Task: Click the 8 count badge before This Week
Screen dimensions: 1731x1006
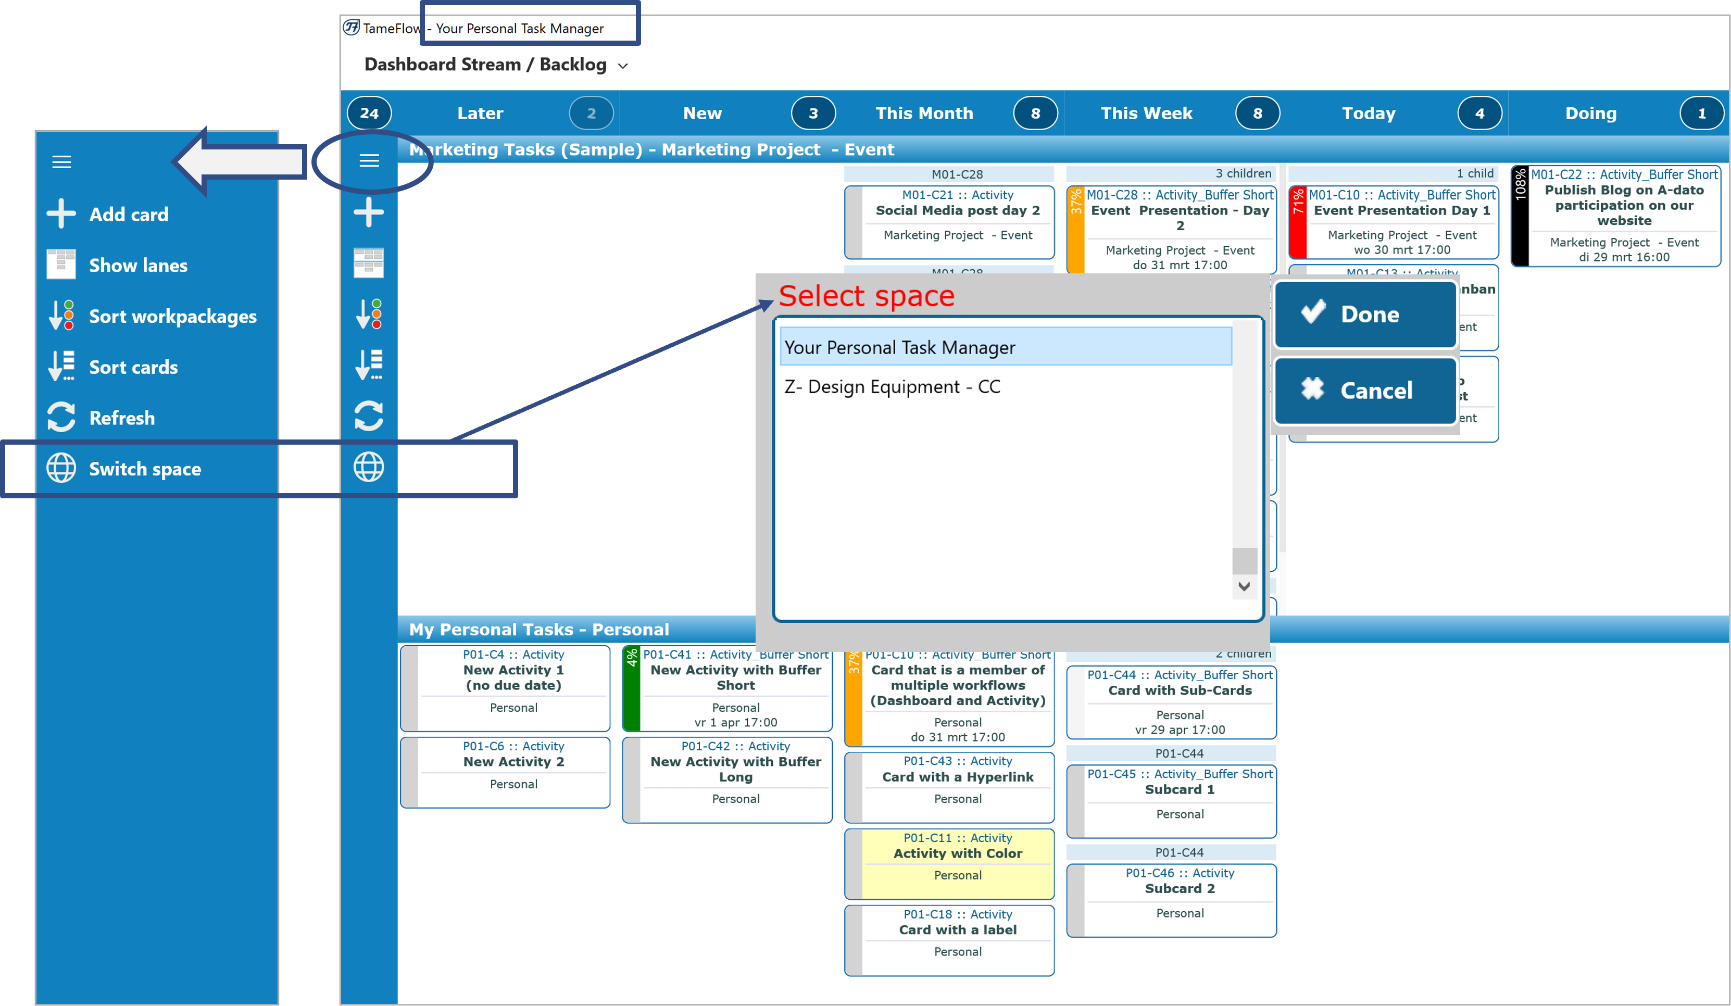Action: 1035,114
